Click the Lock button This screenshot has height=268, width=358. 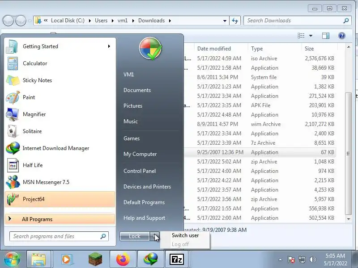point(135,236)
